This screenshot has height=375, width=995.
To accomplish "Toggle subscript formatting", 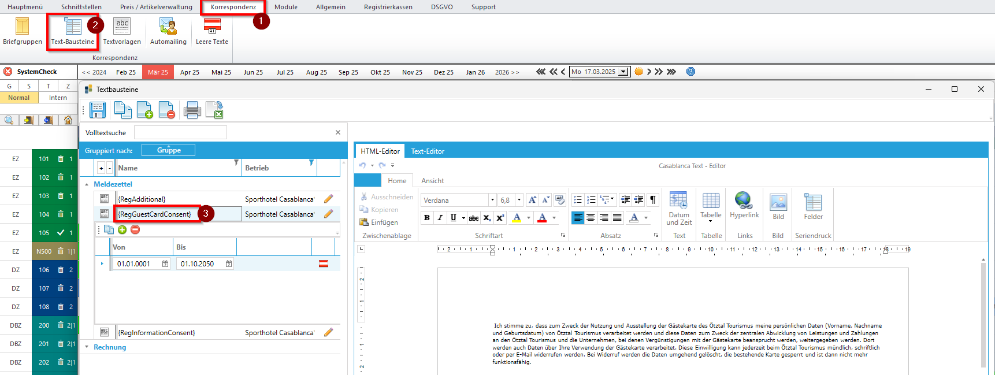I will tap(487, 218).
